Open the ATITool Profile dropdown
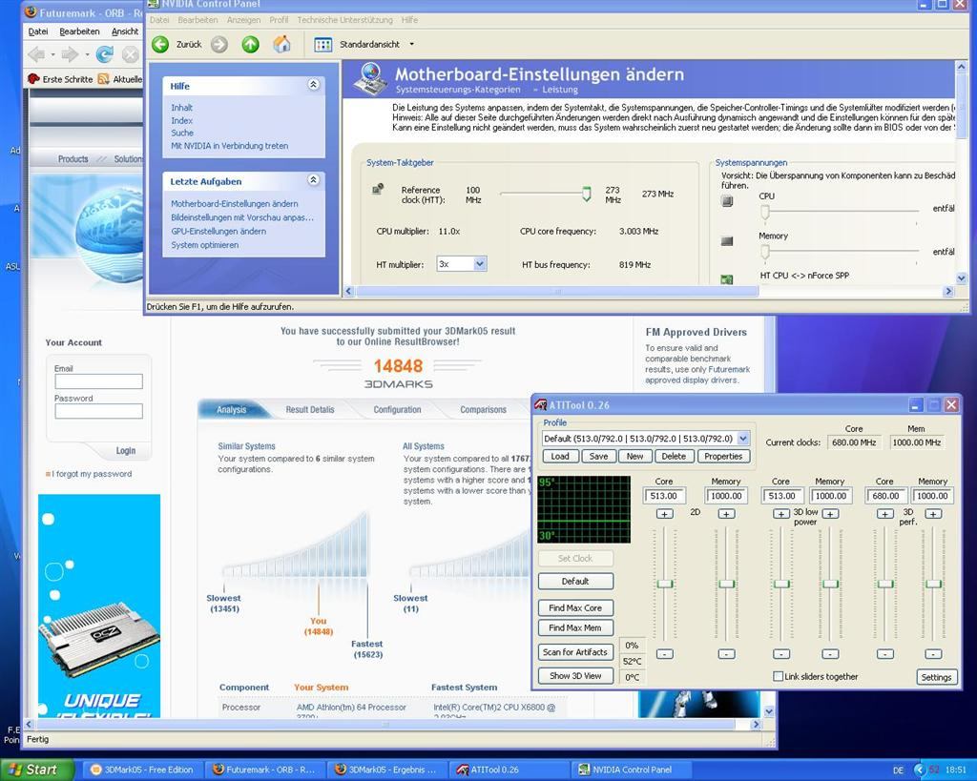The height and width of the screenshot is (781, 977). click(743, 439)
